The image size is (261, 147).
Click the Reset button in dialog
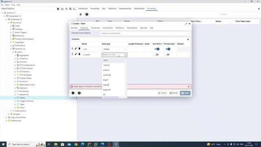tap(174, 93)
